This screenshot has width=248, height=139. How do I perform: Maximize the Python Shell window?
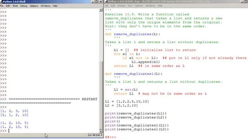96,2
